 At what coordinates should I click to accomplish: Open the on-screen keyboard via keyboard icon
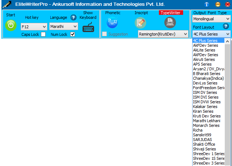(88, 27)
